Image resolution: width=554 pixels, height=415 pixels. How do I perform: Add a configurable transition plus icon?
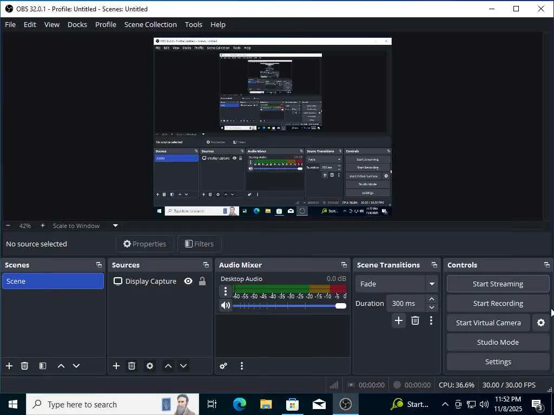(399, 320)
